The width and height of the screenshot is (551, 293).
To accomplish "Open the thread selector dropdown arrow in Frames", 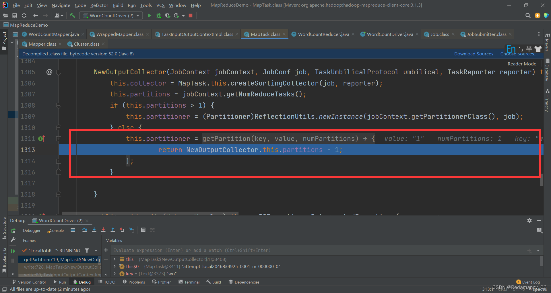I will [x=96, y=251].
